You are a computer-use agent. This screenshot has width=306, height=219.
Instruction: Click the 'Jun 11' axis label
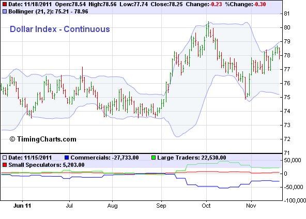22,206
